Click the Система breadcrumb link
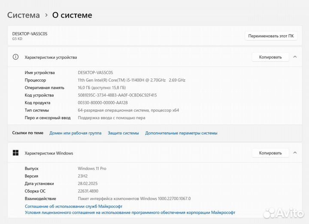Image resolution: width=309 pixels, height=224 pixels. click(x=24, y=15)
